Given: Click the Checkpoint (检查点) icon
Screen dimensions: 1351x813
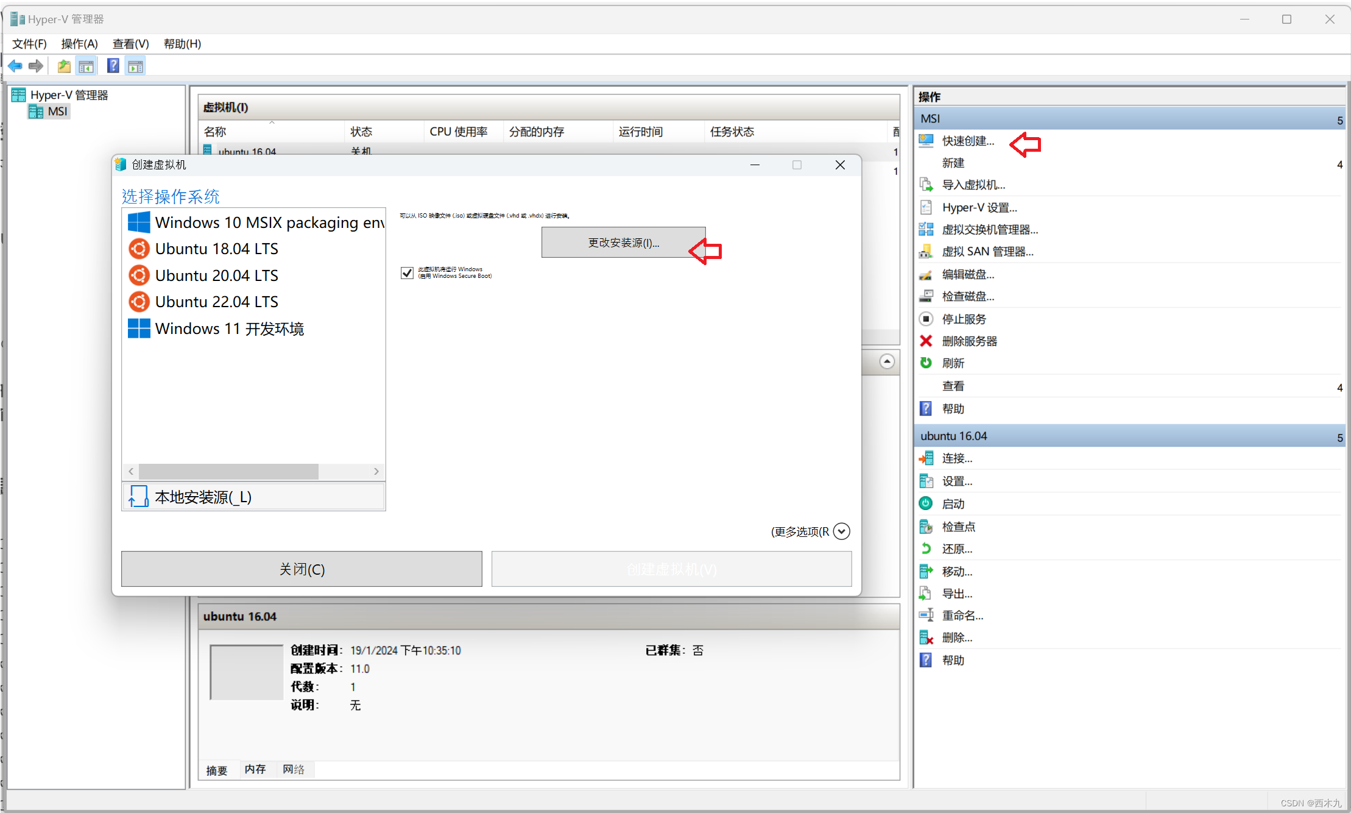Looking at the screenshot, I should [x=926, y=527].
